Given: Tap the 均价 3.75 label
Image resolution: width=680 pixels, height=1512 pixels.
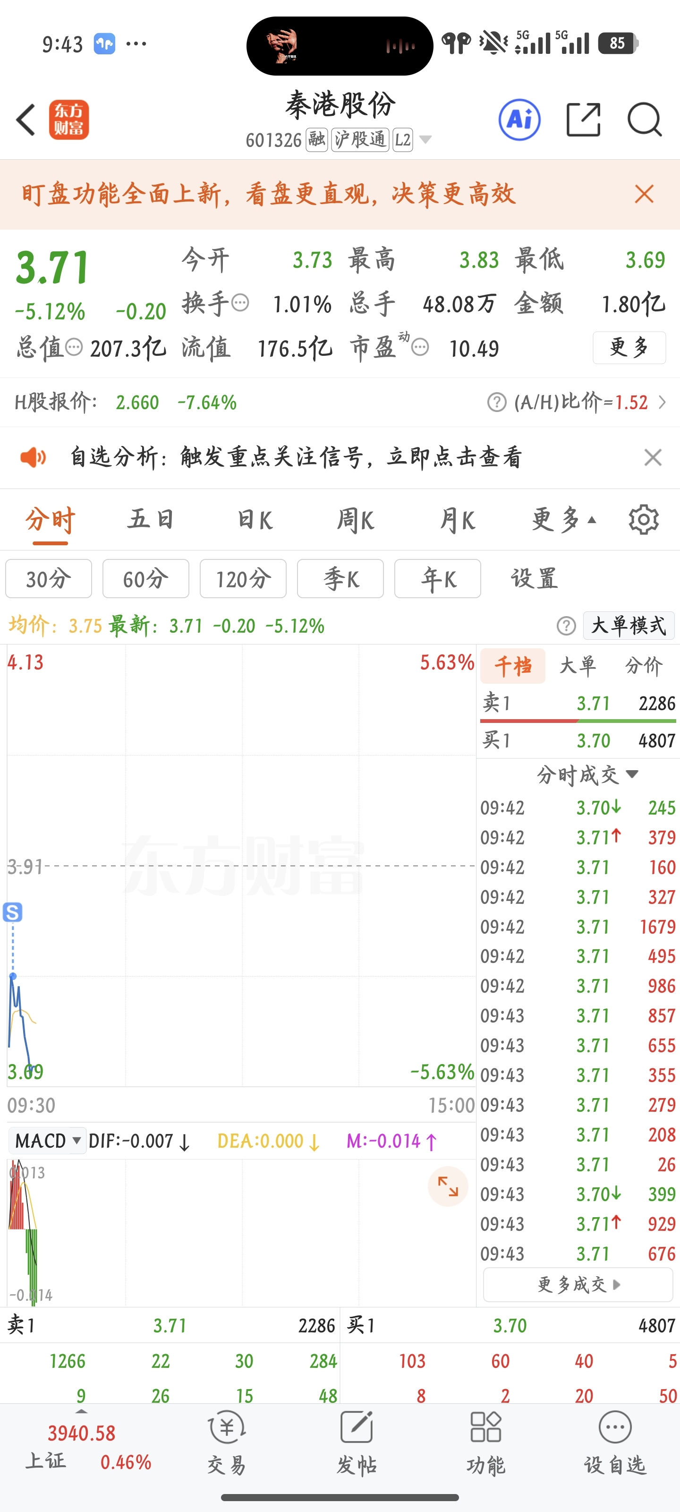Looking at the screenshot, I should point(56,626).
